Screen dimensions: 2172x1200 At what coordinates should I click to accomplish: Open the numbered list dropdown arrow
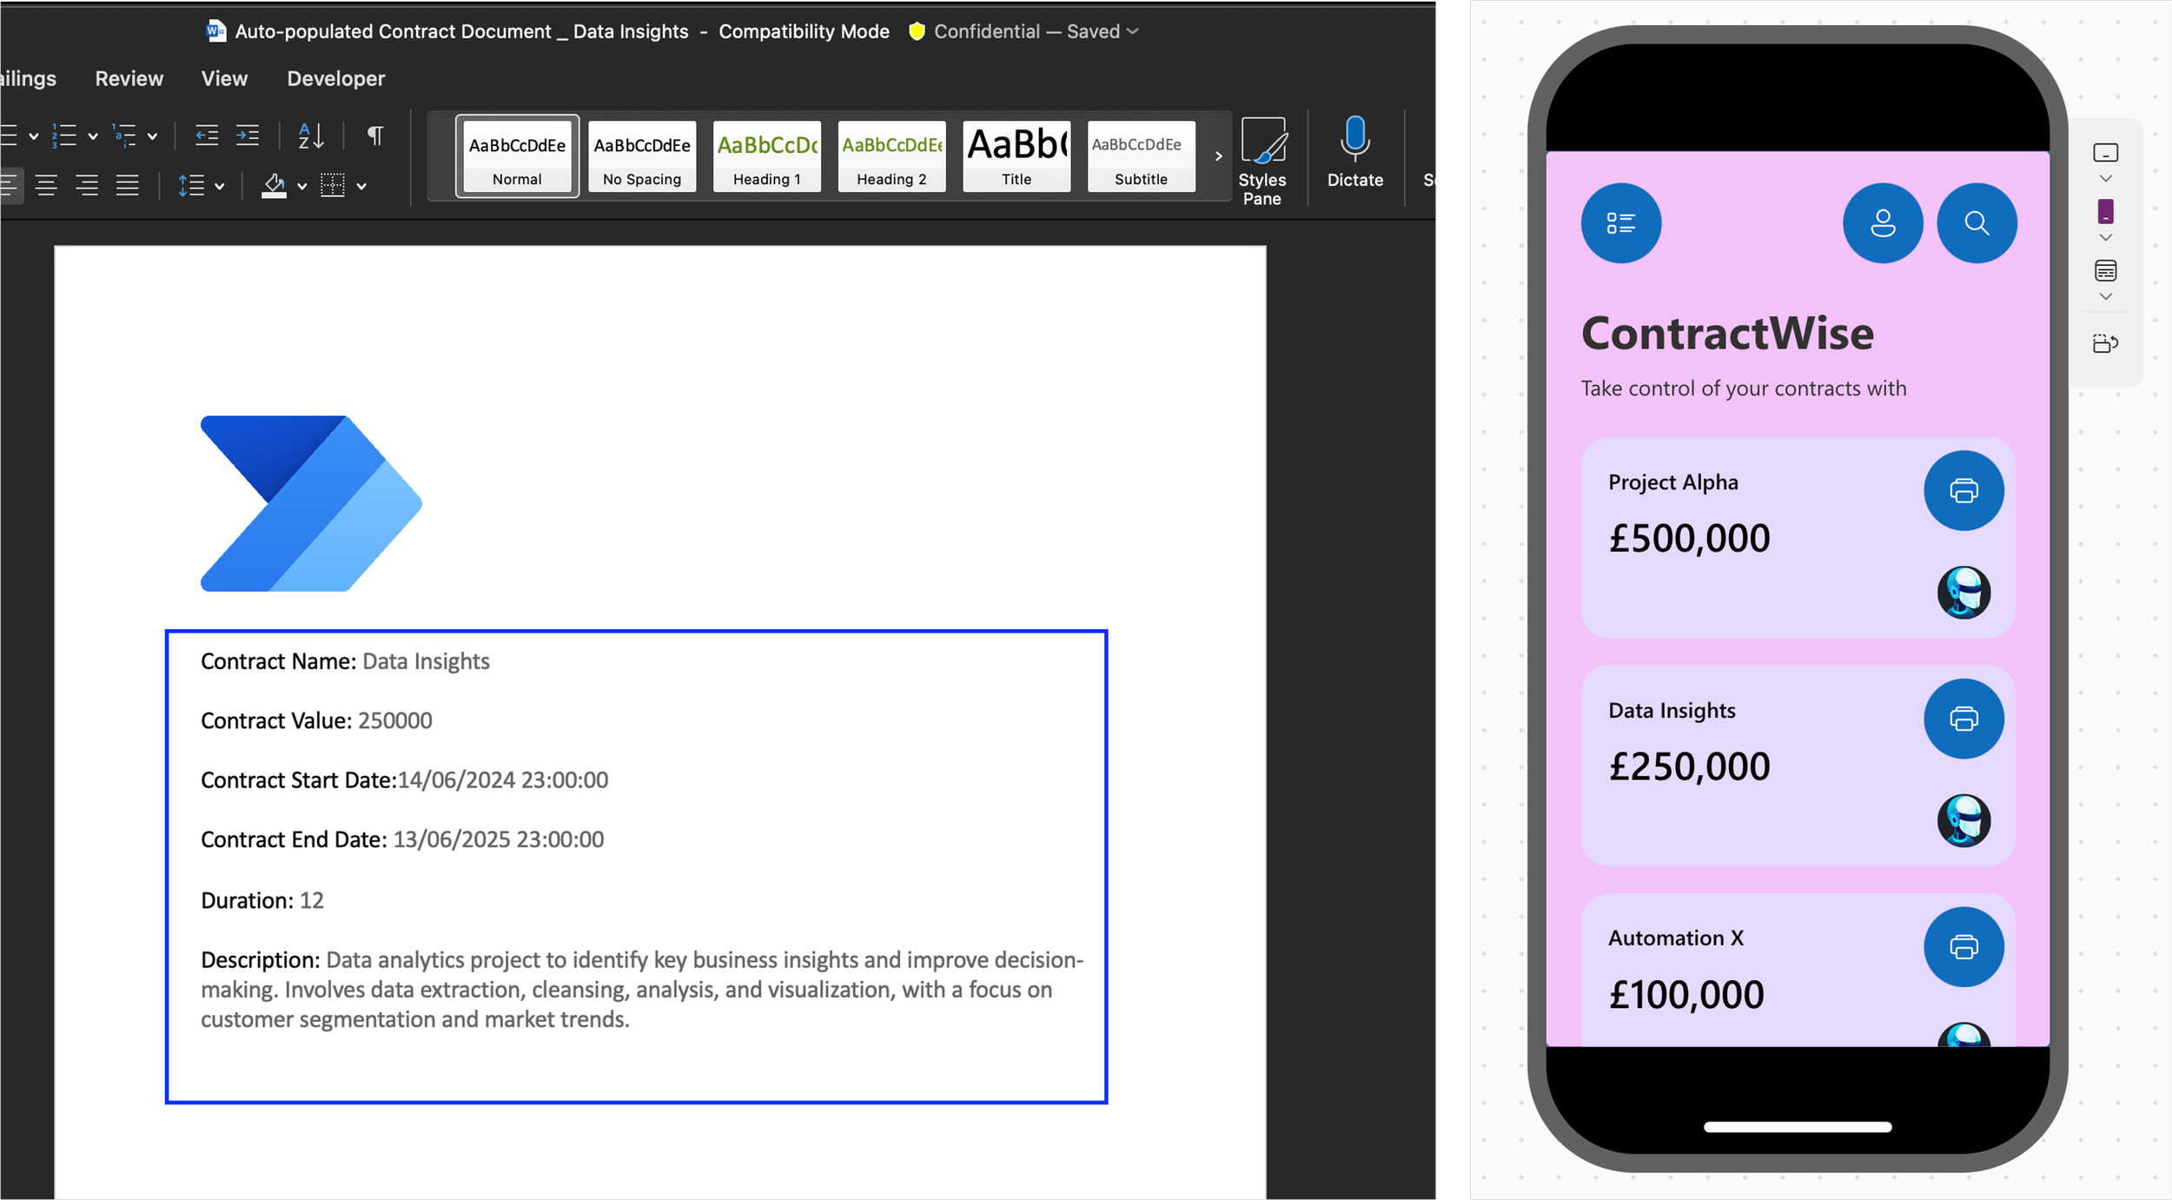coord(93,136)
